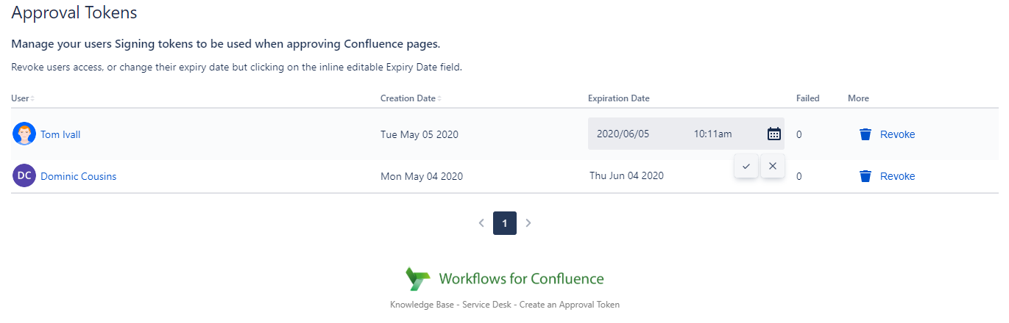Click Tom Ivall's avatar picture
Viewport: 1009px width, 323px height.
(24, 134)
